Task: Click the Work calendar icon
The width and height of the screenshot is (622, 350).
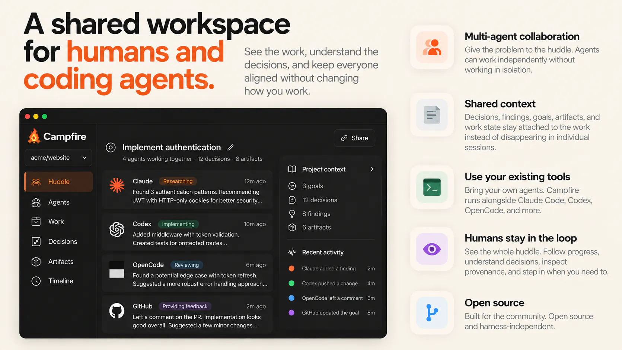Action: tap(36, 222)
